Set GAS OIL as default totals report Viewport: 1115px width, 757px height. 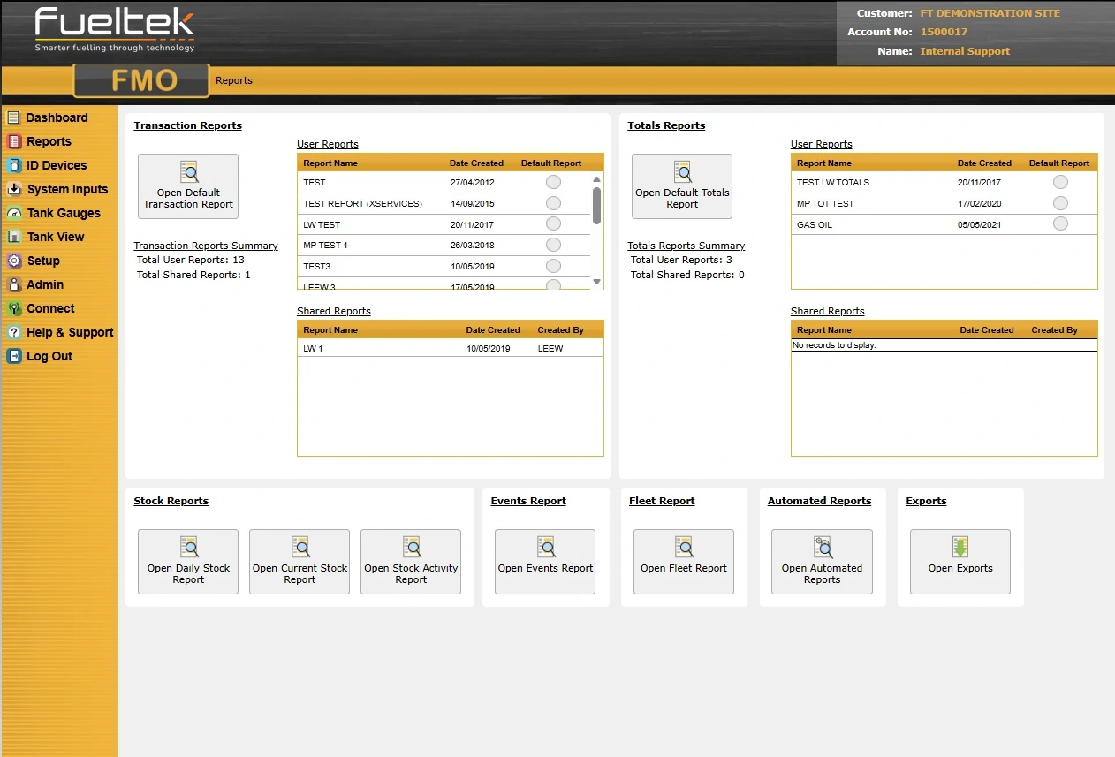[x=1060, y=224]
